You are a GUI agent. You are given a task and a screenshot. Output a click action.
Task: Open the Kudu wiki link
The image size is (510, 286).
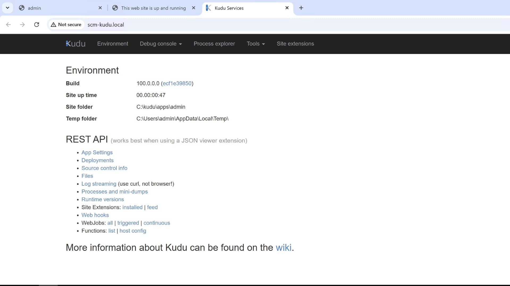pyautogui.click(x=283, y=248)
